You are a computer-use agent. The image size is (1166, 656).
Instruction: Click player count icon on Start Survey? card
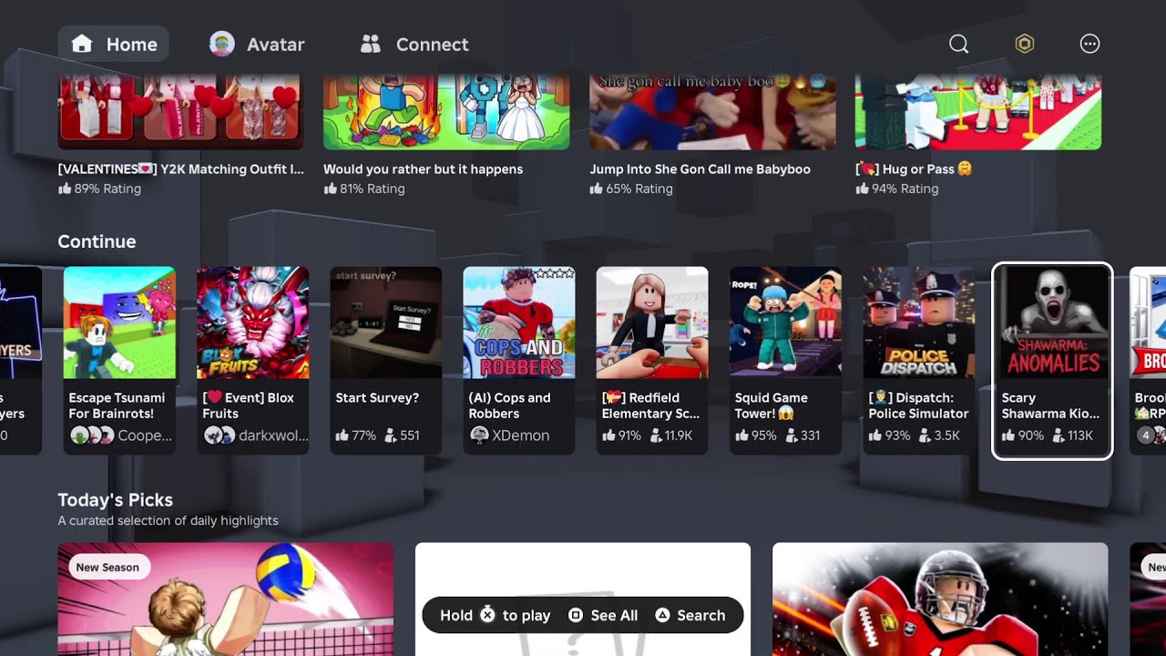[390, 436]
